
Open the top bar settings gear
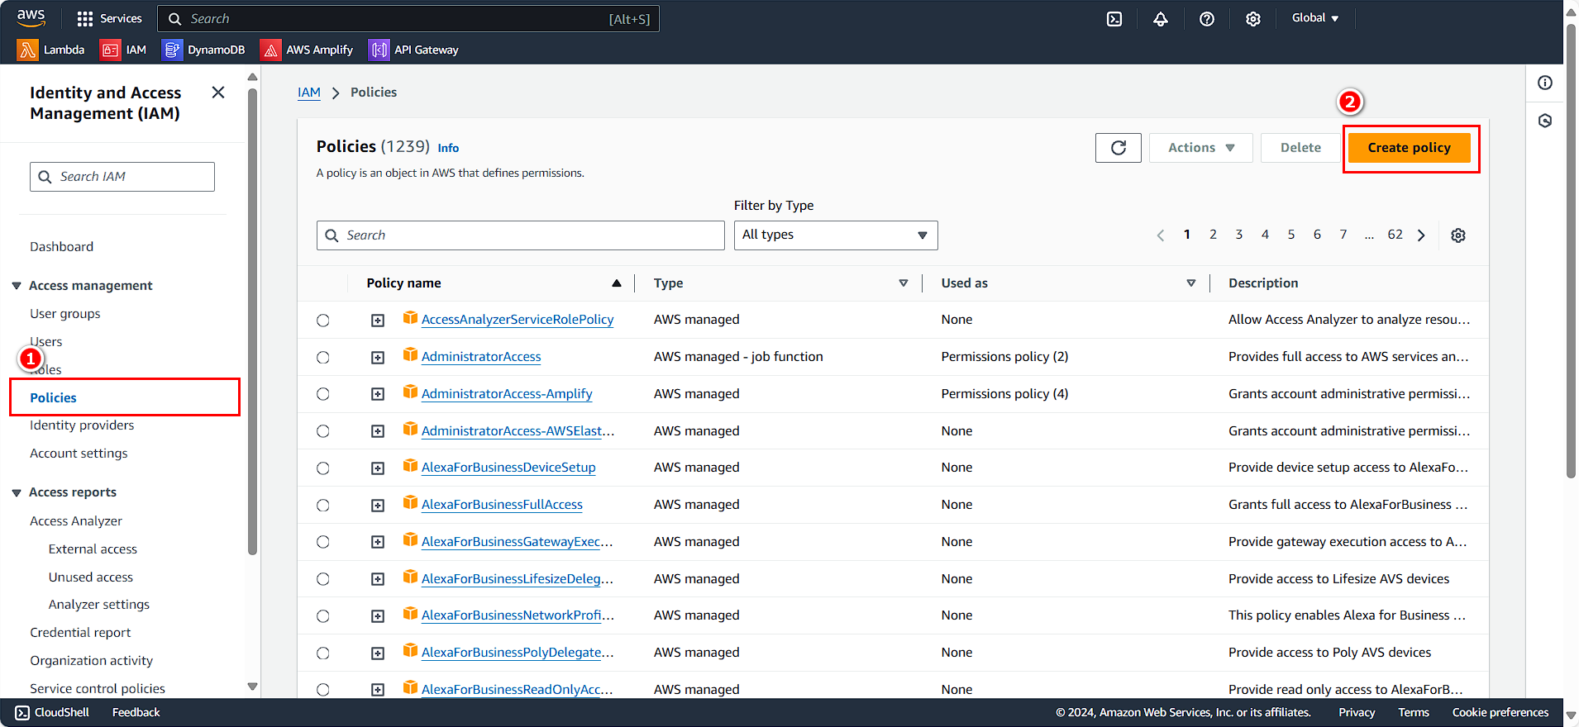[1253, 18]
